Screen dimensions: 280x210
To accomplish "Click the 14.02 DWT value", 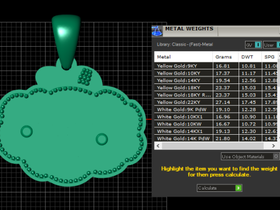I will tap(249, 139).
